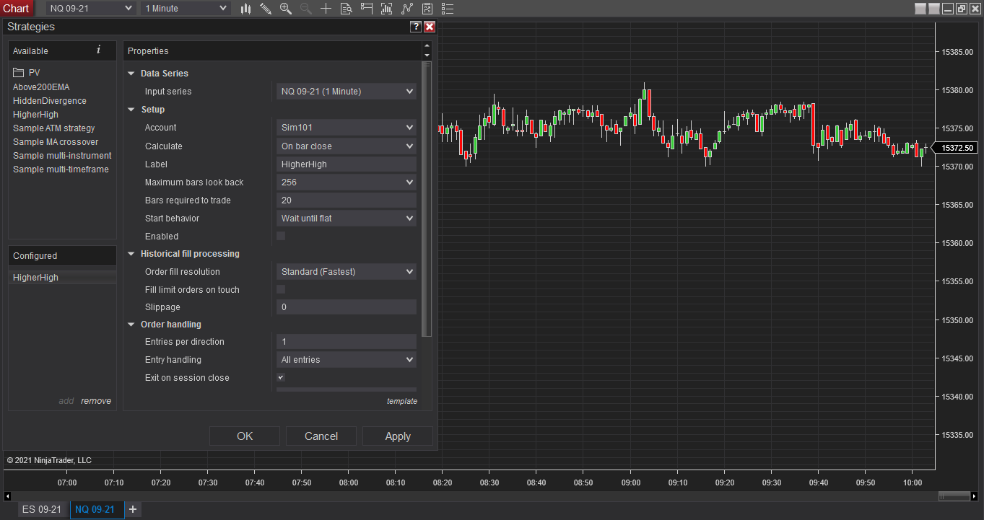Click the zoom in magnifier icon

(x=286, y=9)
